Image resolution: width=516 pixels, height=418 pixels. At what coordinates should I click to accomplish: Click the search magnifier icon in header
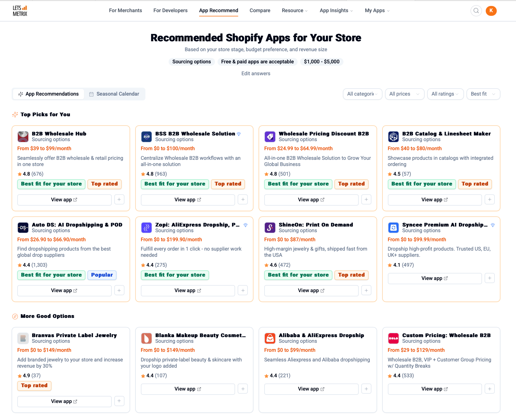click(476, 11)
